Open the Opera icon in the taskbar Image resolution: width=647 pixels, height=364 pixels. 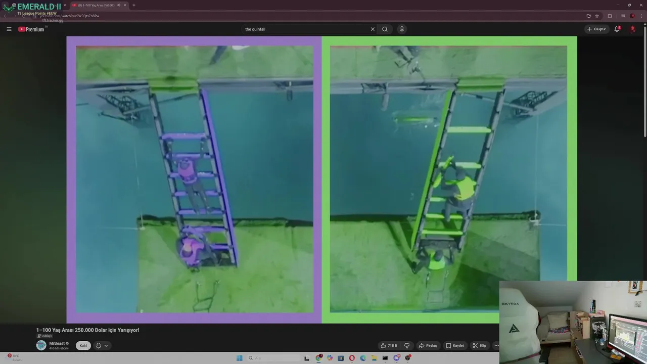click(x=352, y=358)
